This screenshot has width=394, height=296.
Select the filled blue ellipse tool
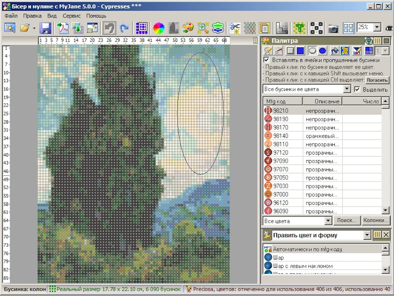coord(322,51)
